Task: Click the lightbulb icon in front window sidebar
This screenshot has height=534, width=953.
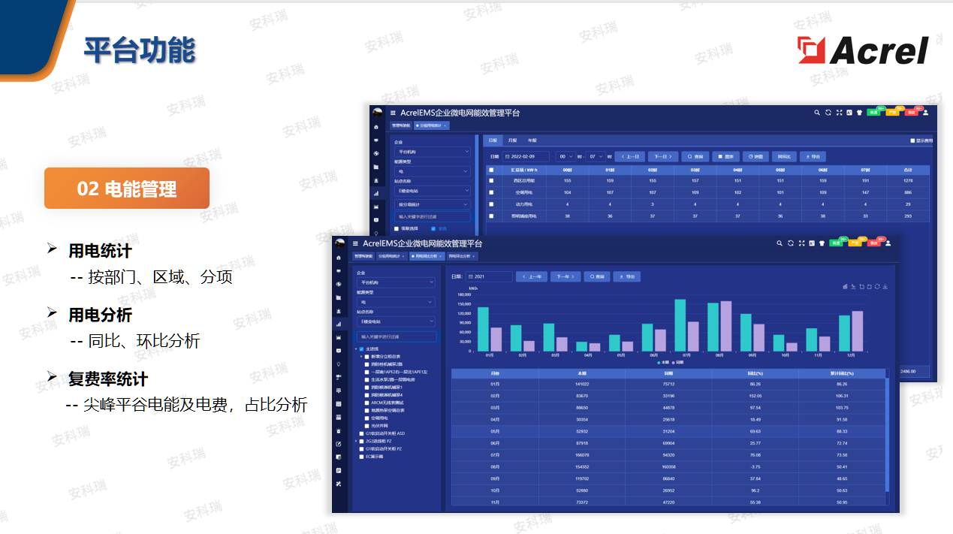Action: 339,364
